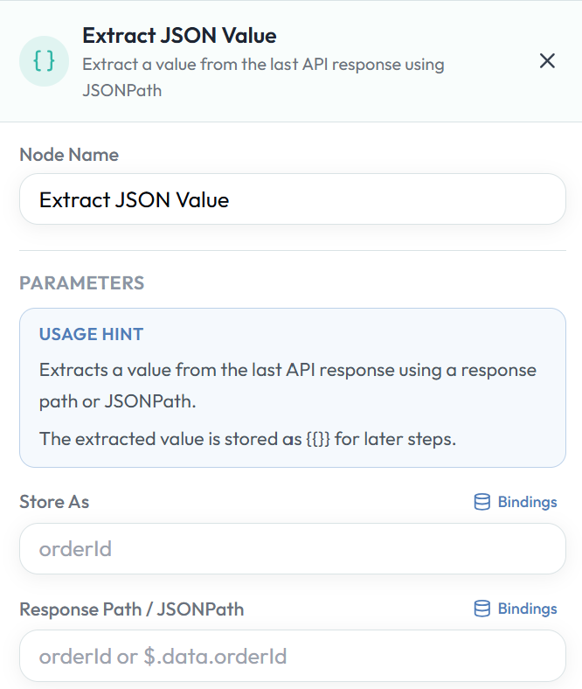
Task: Click the 'Response Path / JSONPath' label
Action: pyautogui.click(x=132, y=609)
